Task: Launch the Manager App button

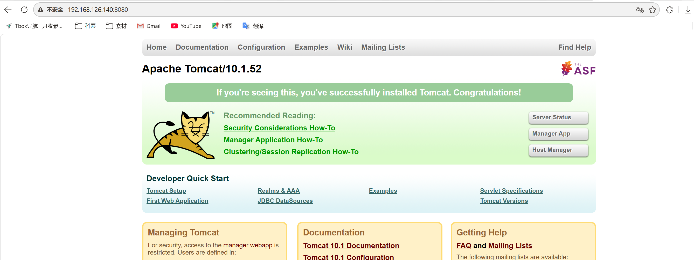Action: click(558, 134)
